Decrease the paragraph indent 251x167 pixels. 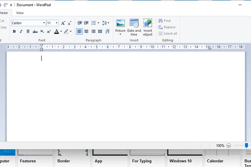point(80,23)
